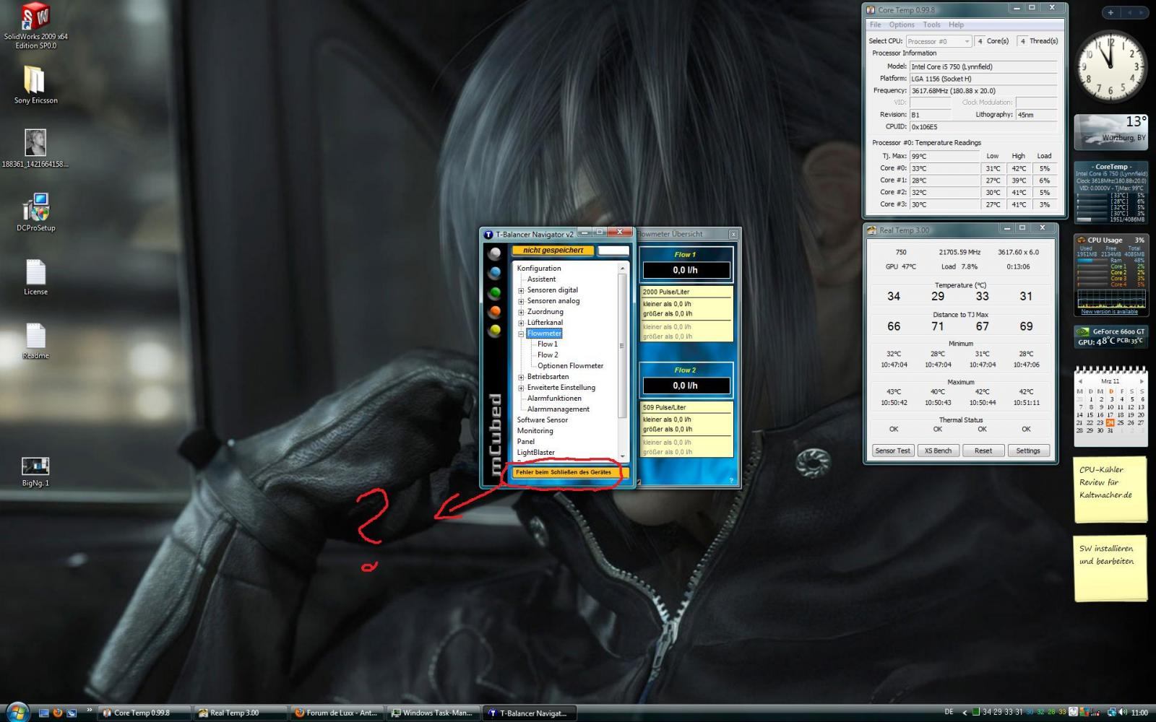
Task: Open Options menu in Core Temp
Action: [902, 25]
